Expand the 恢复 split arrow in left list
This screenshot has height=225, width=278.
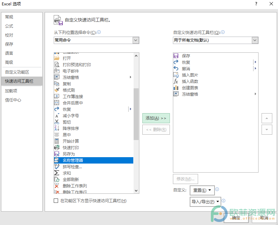point(131,109)
